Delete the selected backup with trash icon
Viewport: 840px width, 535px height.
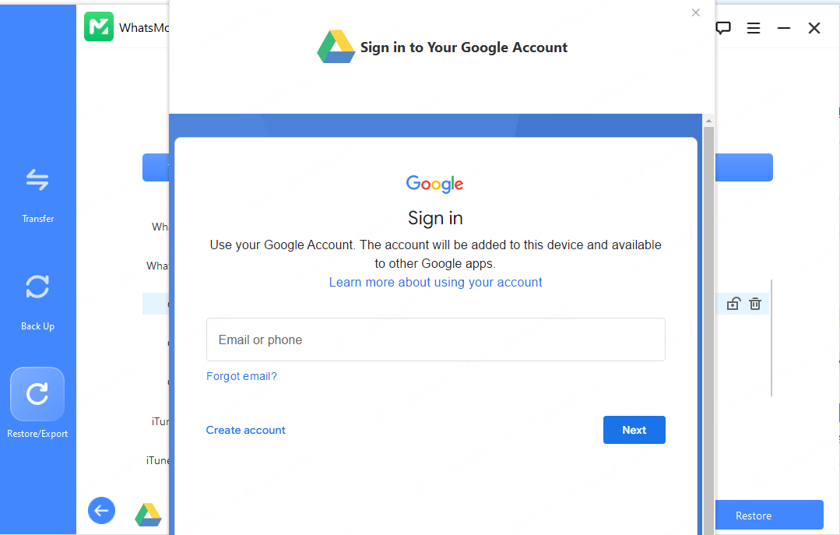pos(755,304)
